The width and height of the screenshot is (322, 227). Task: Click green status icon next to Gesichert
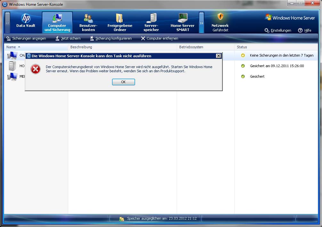pos(243,76)
